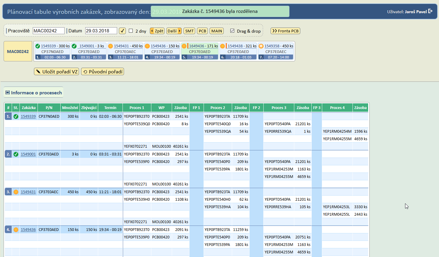The image size is (439, 257).
Task: Click orange status icon on card 1549438
Action: (x=223, y=46)
